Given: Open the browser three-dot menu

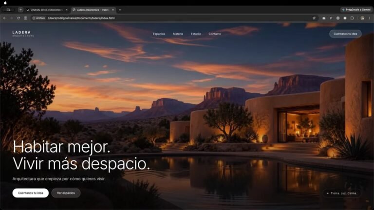Looking at the screenshot, I should coord(370,18).
